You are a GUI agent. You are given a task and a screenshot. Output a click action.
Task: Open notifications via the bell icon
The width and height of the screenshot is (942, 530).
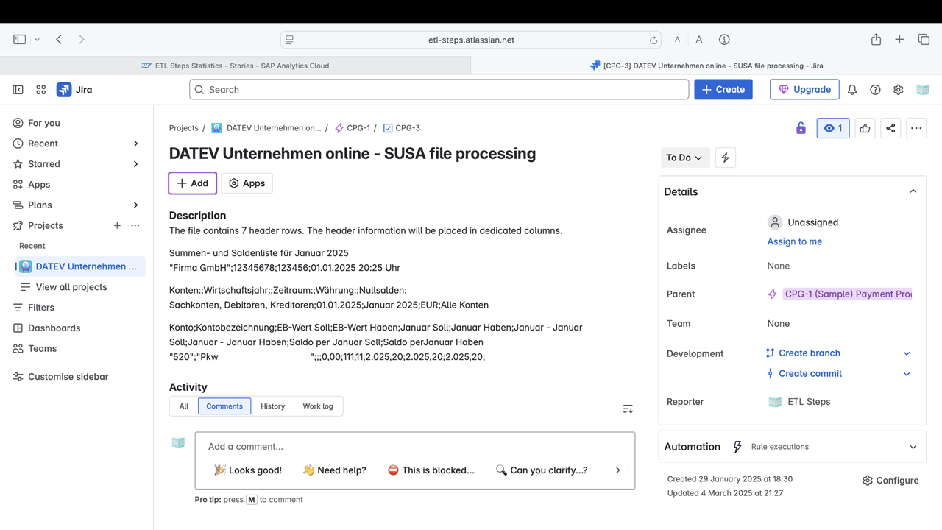tap(851, 89)
